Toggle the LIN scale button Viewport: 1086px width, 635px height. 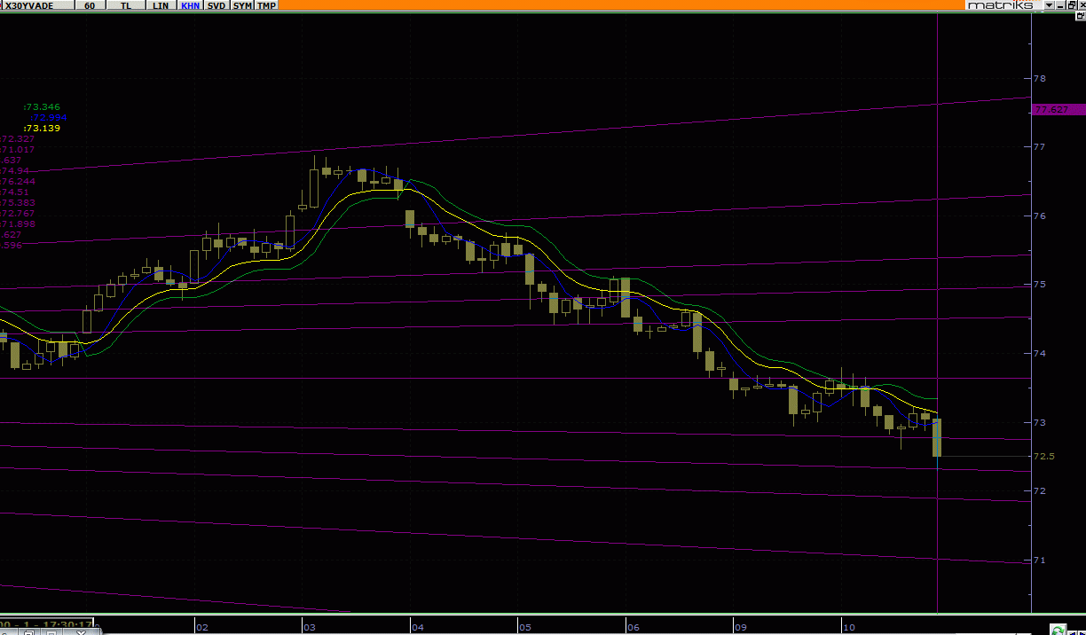pyautogui.click(x=160, y=5)
